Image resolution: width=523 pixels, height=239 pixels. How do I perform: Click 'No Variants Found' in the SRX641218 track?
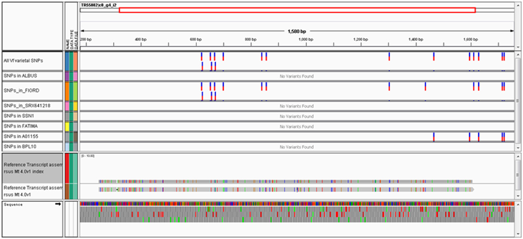(x=297, y=107)
